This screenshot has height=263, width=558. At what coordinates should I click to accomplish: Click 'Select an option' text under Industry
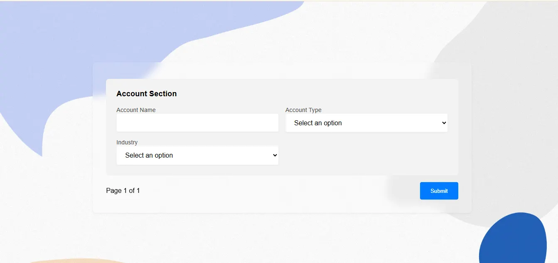coord(149,155)
